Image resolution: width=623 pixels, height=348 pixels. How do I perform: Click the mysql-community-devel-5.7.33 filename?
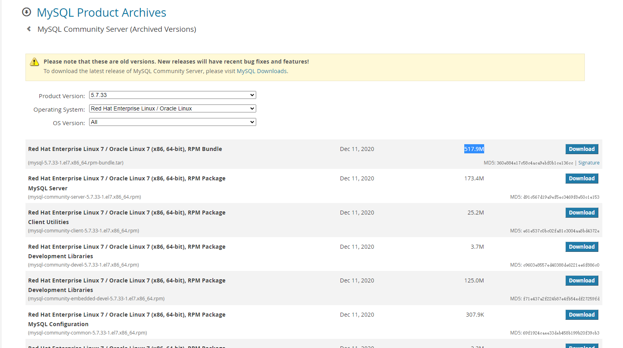coord(84,265)
